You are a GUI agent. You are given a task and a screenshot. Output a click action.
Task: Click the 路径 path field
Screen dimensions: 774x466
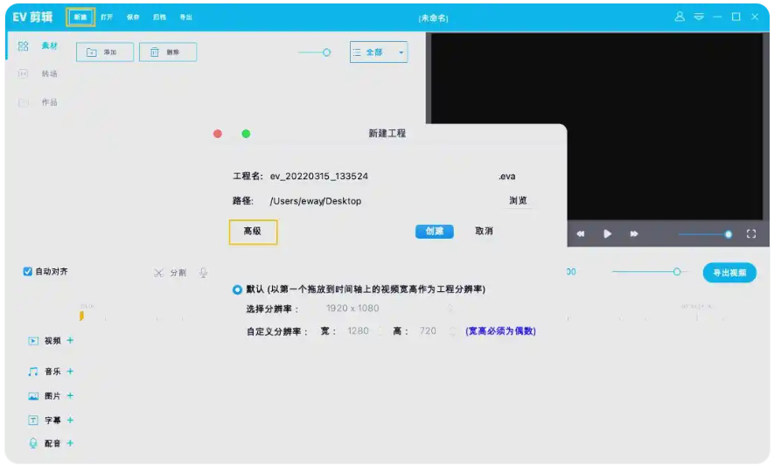(x=384, y=201)
